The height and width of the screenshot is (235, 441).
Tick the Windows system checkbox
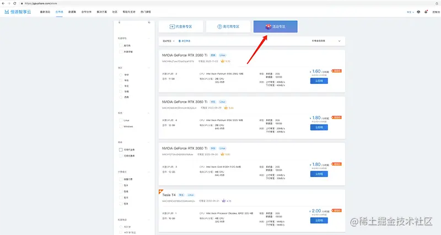pyautogui.click(x=121, y=127)
